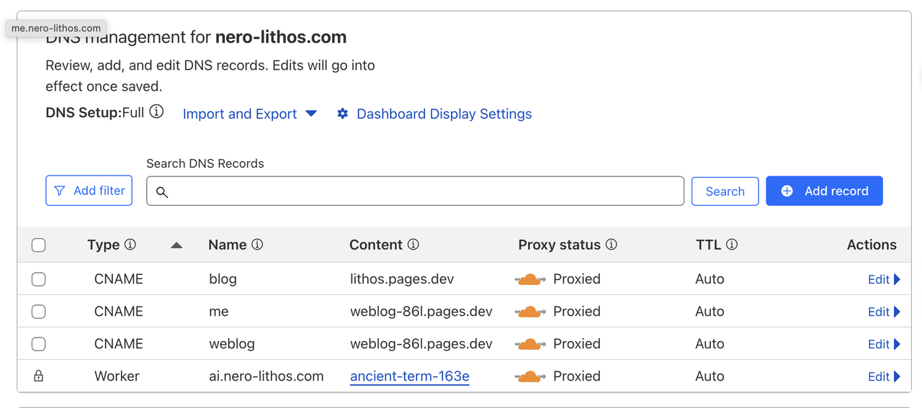The width and height of the screenshot is (922, 408).
Task: Click info icon next to Name header
Action: pyautogui.click(x=257, y=245)
